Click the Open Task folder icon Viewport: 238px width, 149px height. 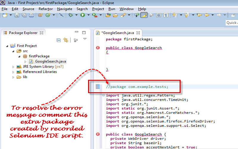(115, 15)
